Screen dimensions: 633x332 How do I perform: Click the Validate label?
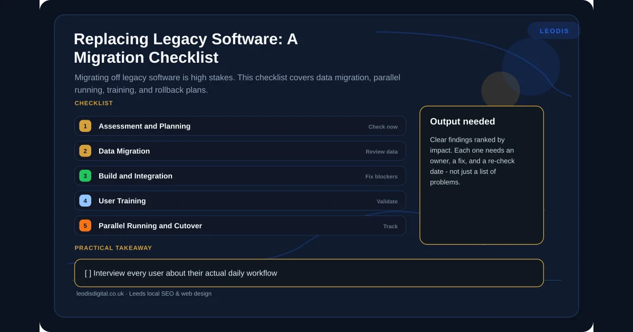click(387, 201)
